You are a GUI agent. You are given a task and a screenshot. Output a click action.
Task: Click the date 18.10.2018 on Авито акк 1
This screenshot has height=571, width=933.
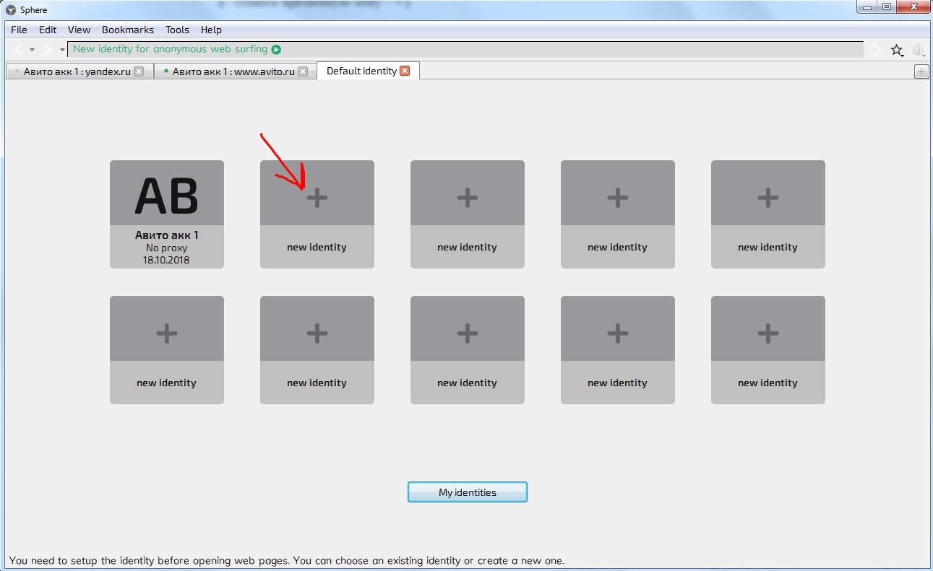click(x=167, y=260)
